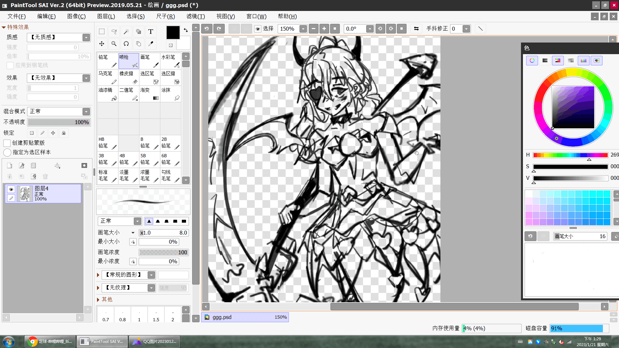Zoom in with the plus button

(x=324, y=29)
